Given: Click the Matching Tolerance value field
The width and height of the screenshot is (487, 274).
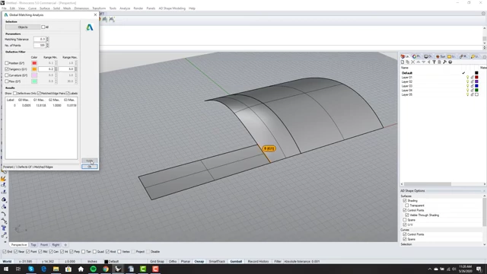Looking at the screenshot, I should 40,39.
